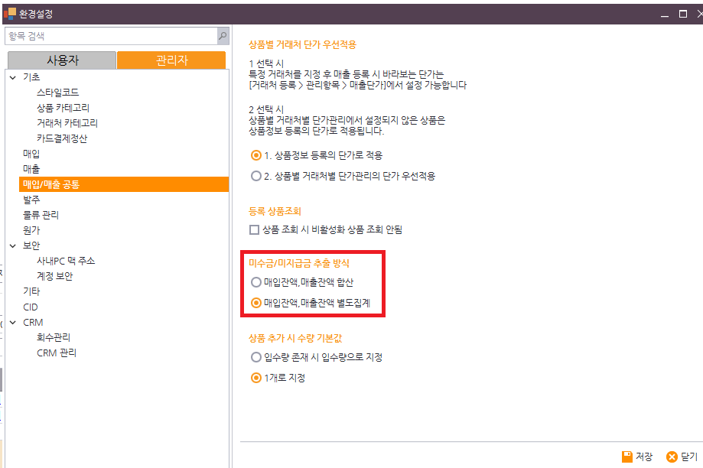This screenshot has width=703, height=468.
Task: Switch to the 관리자 tab
Action: click(x=171, y=60)
